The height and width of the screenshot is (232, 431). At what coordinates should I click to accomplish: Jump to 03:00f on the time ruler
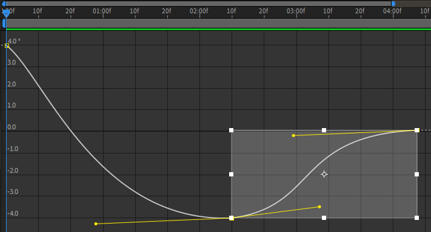click(296, 11)
